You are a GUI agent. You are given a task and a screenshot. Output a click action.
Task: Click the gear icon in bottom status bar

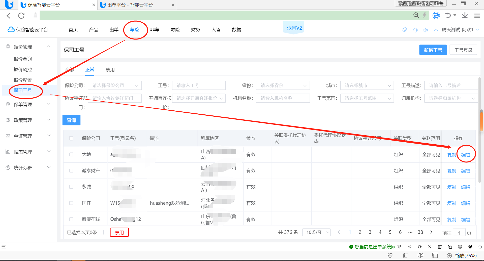460,247
